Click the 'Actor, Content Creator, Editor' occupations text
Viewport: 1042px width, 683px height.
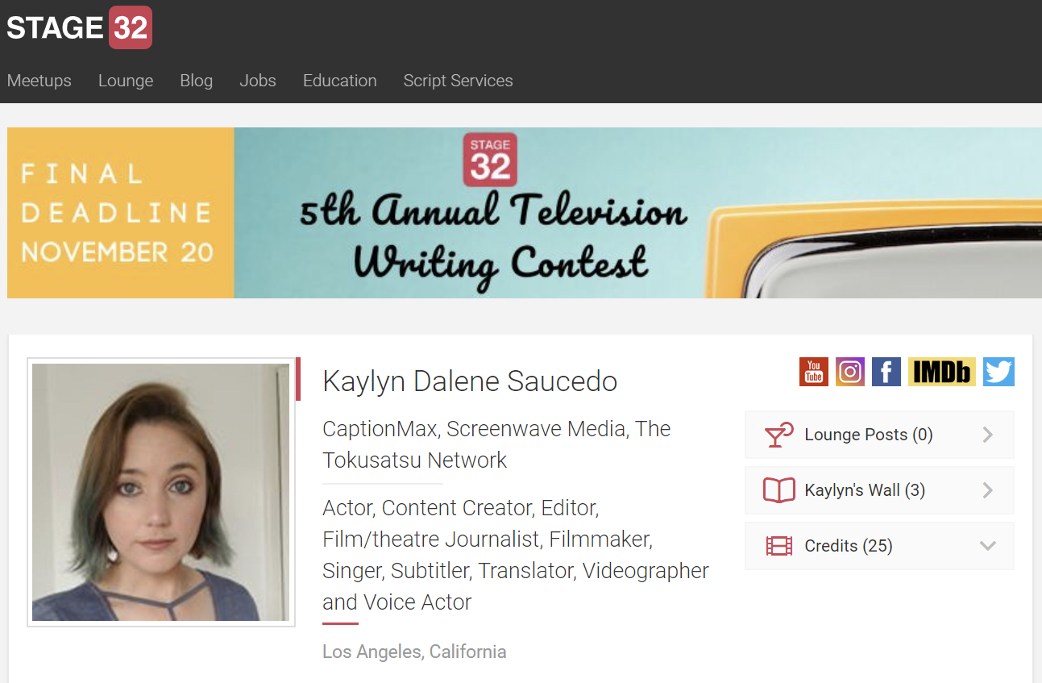516,555
